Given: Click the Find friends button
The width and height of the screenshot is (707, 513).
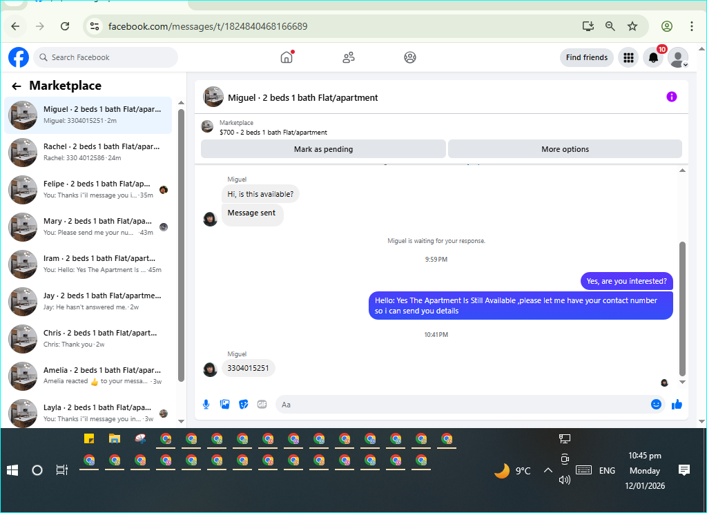Looking at the screenshot, I should [x=587, y=57].
